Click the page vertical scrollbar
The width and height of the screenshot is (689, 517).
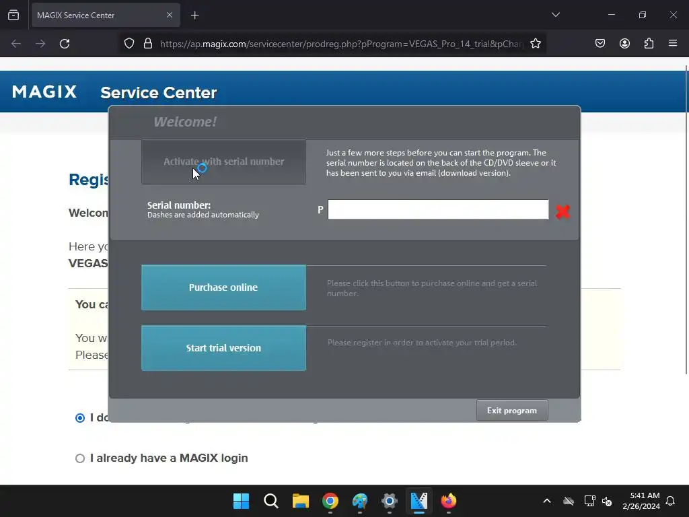click(686, 220)
